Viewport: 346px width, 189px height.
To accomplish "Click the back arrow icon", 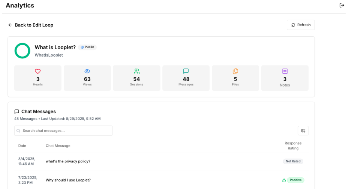I will point(10,25).
